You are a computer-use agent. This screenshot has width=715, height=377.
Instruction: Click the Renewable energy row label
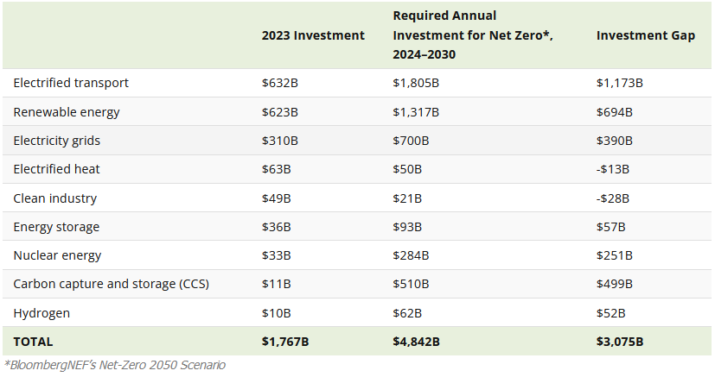pyautogui.click(x=67, y=112)
